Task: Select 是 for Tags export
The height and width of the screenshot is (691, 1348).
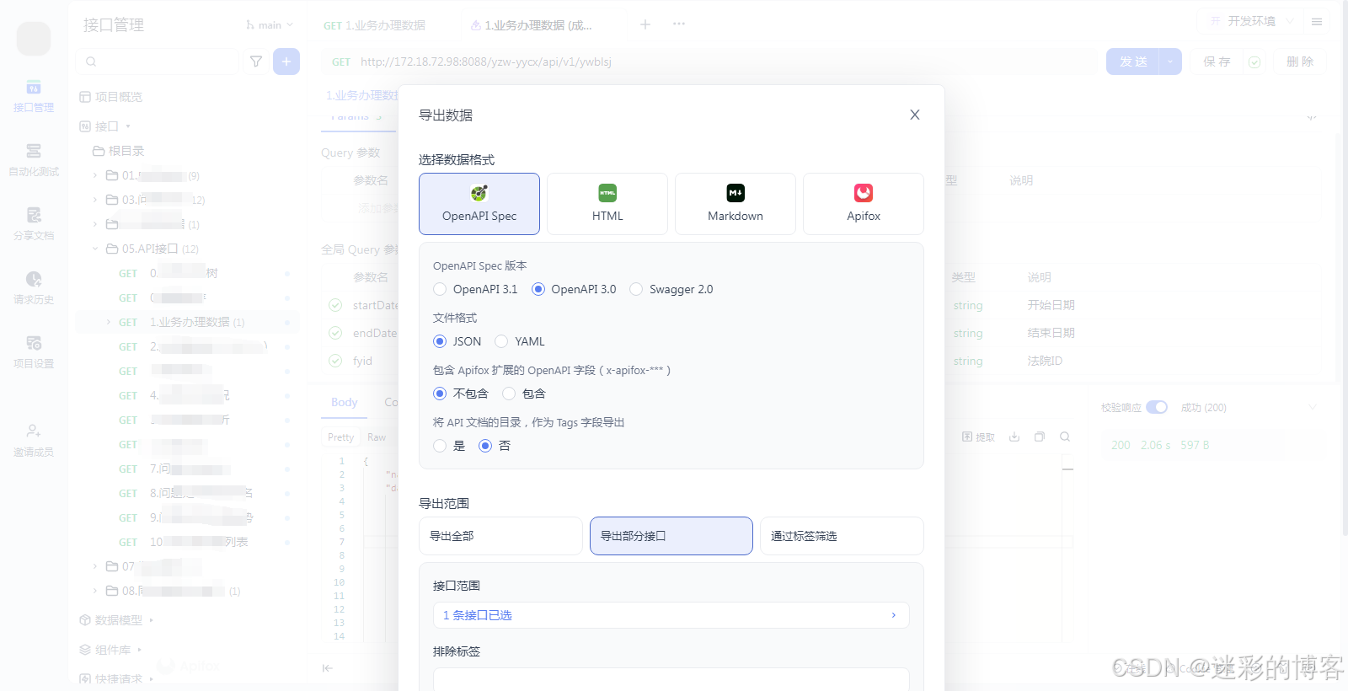Action: click(x=440, y=446)
